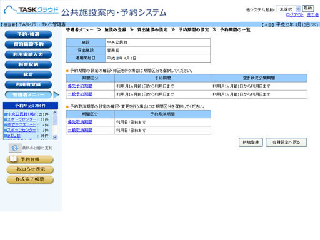Image resolution: width=320 pixels, height=240 pixels.
Task: Click the お知らせ表示 button
Action: click(x=30, y=169)
